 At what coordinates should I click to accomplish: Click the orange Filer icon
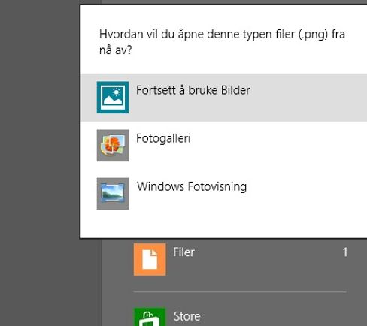(150, 259)
